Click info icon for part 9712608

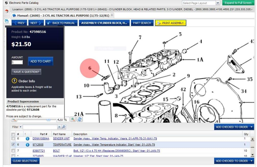pyautogui.click(x=28, y=145)
